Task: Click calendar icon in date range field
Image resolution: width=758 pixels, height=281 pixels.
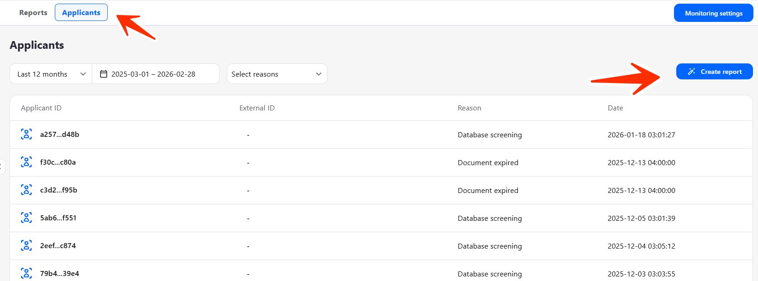Action: coord(104,74)
